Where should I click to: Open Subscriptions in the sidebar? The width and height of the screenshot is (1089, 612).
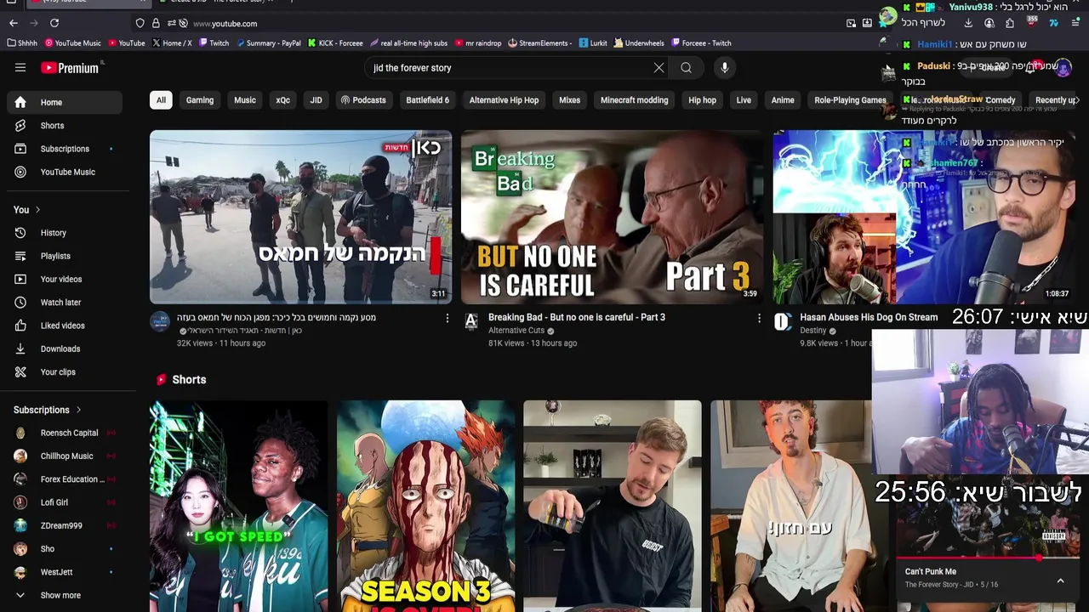(65, 149)
